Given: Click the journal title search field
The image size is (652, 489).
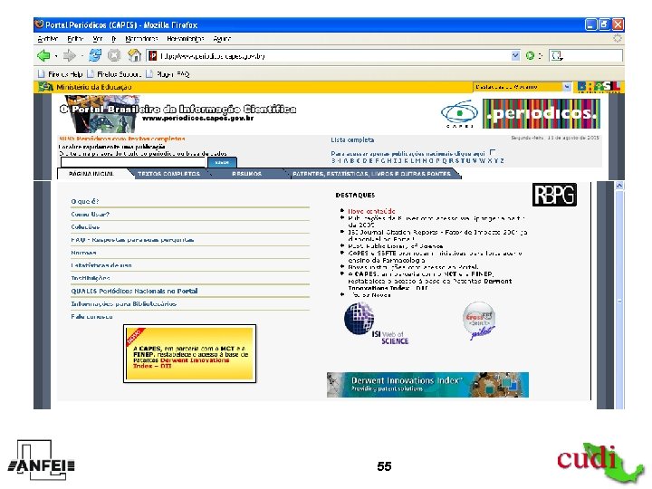Looking at the screenshot, I should pyautogui.click(x=133, y=162).
